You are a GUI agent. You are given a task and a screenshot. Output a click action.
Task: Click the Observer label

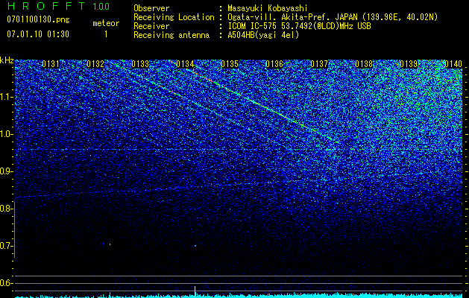tap(151, 8)
